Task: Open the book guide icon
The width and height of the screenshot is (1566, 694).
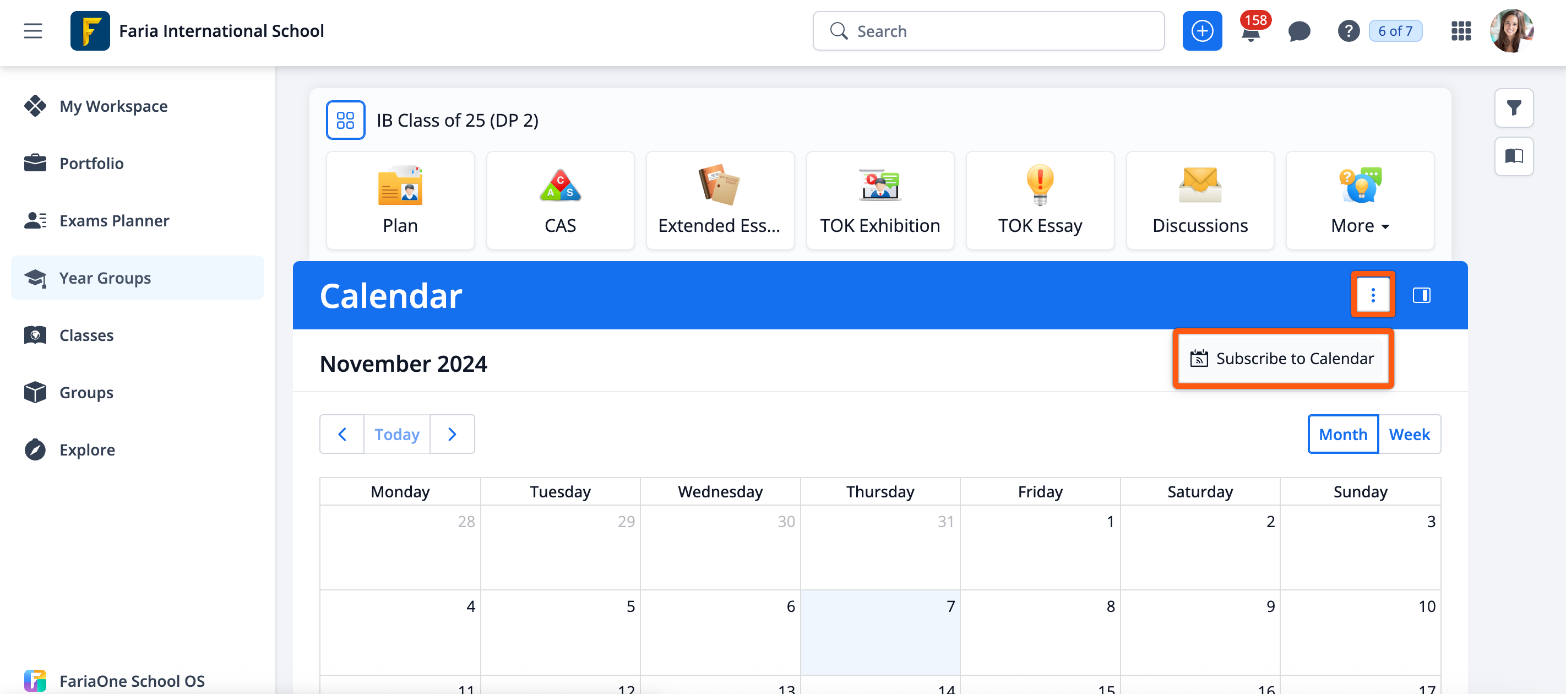Action: (x=1513, y=156)
